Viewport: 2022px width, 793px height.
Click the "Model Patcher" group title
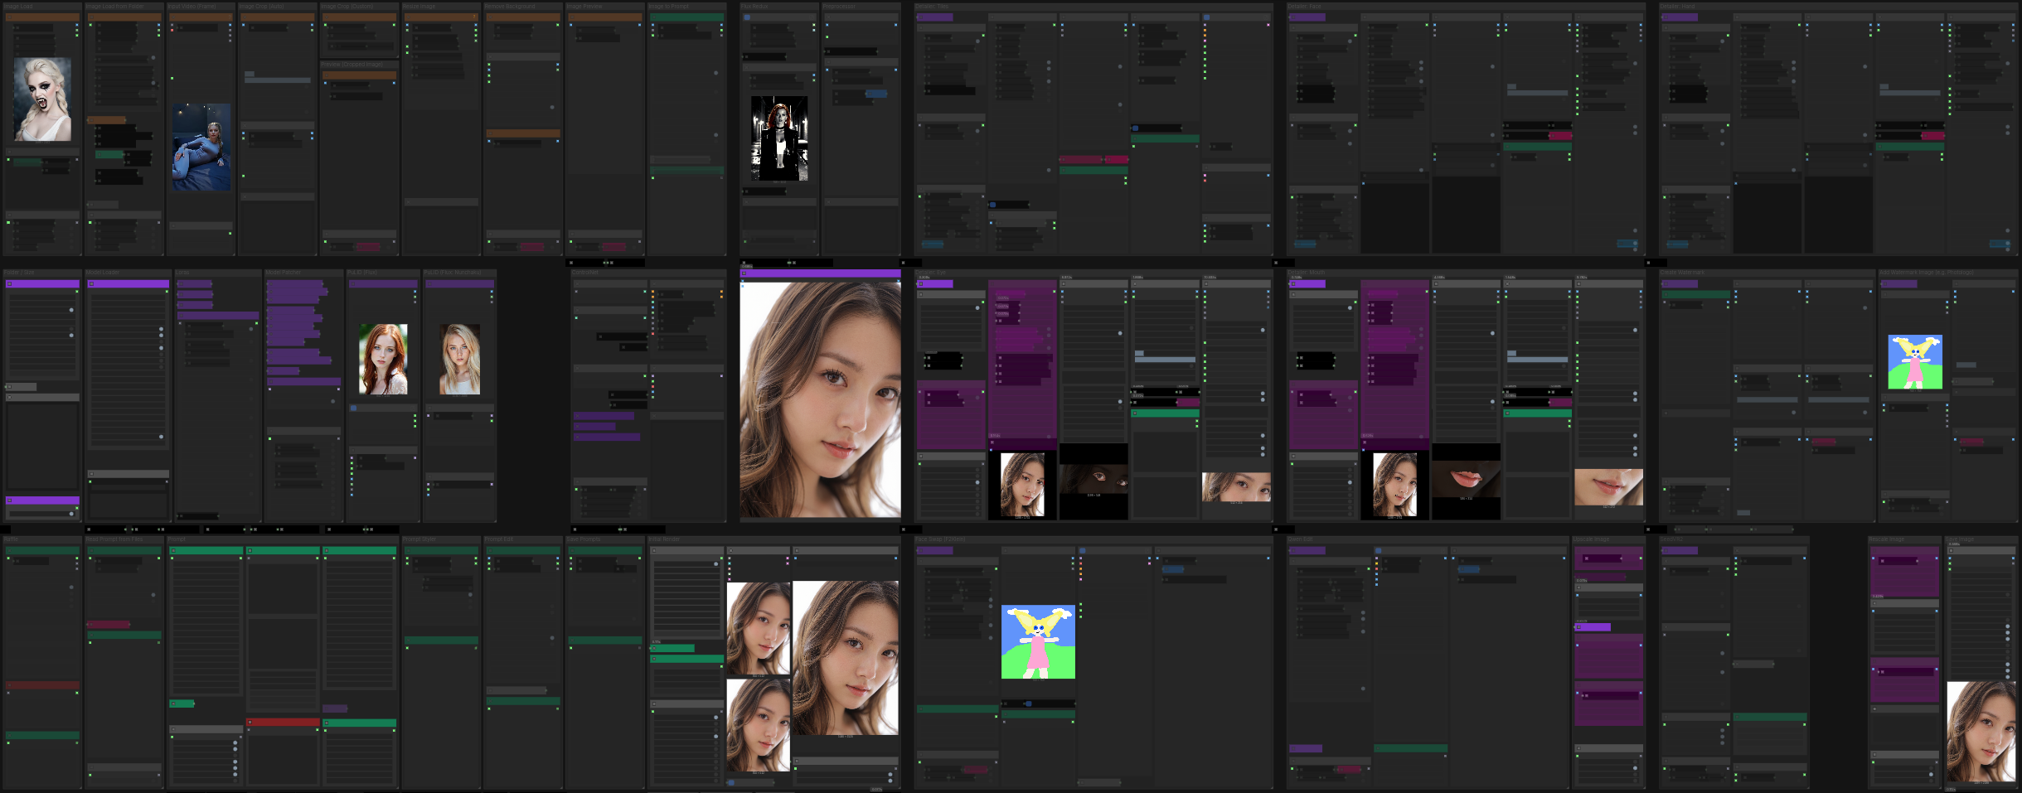coord(284,273)
